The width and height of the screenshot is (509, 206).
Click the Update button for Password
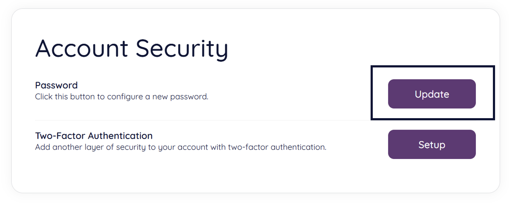pyautogui.click(x=432, y=94)
